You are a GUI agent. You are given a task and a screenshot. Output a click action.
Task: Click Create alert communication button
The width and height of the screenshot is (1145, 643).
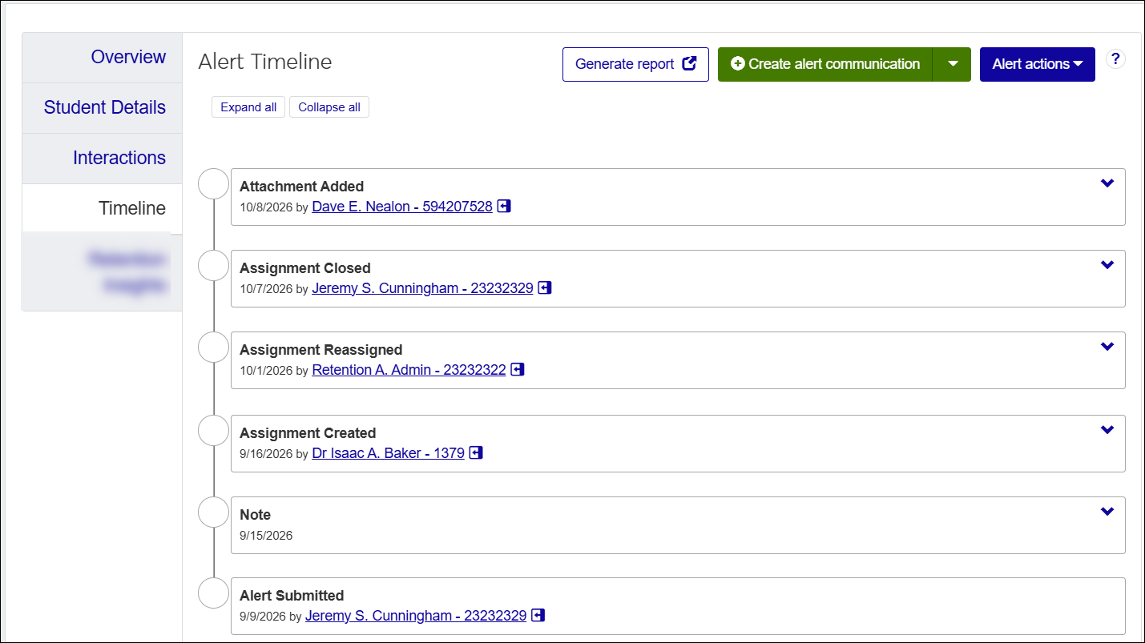tap(825, 64)
